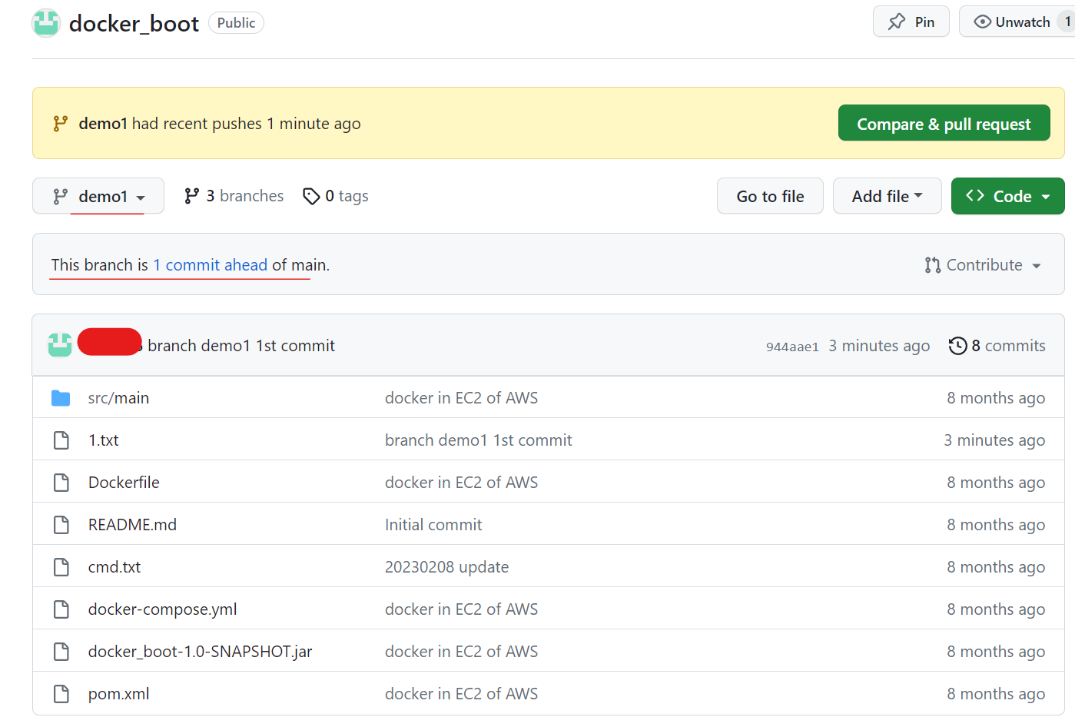This screenshot has height=727, width=1075.
Task: Expand the Contribute dropdown menu
Action: [x=983, y=265]
